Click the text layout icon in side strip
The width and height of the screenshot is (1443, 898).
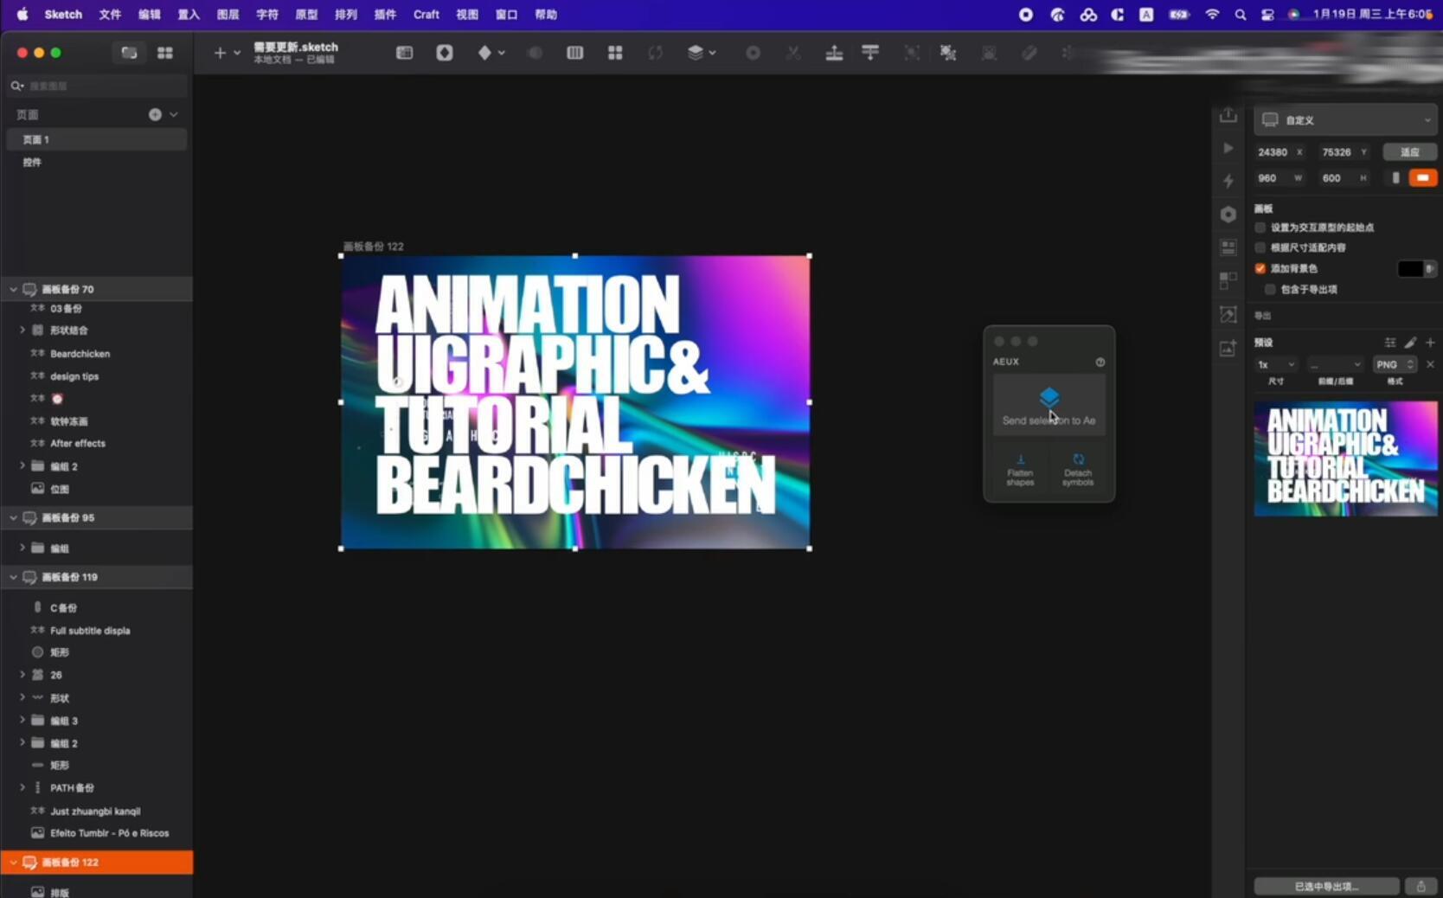[1228, 247]
